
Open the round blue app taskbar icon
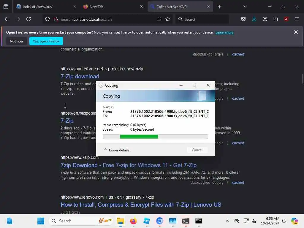click(159, 221)
